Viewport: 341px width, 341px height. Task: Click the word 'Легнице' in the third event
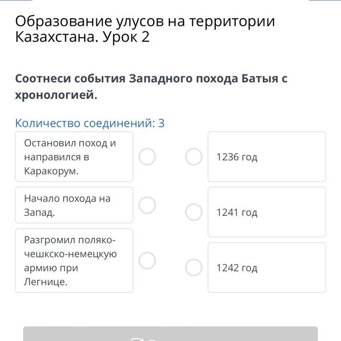[45, 282]
